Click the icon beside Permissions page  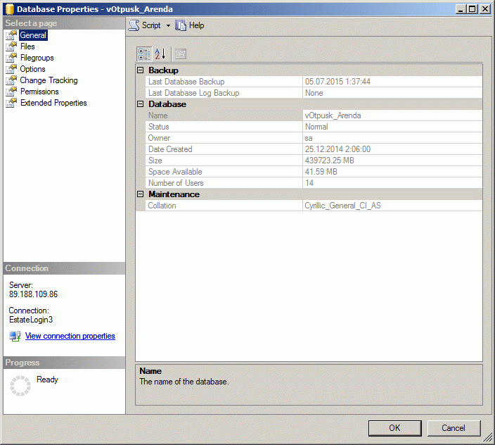pos(11,92)
